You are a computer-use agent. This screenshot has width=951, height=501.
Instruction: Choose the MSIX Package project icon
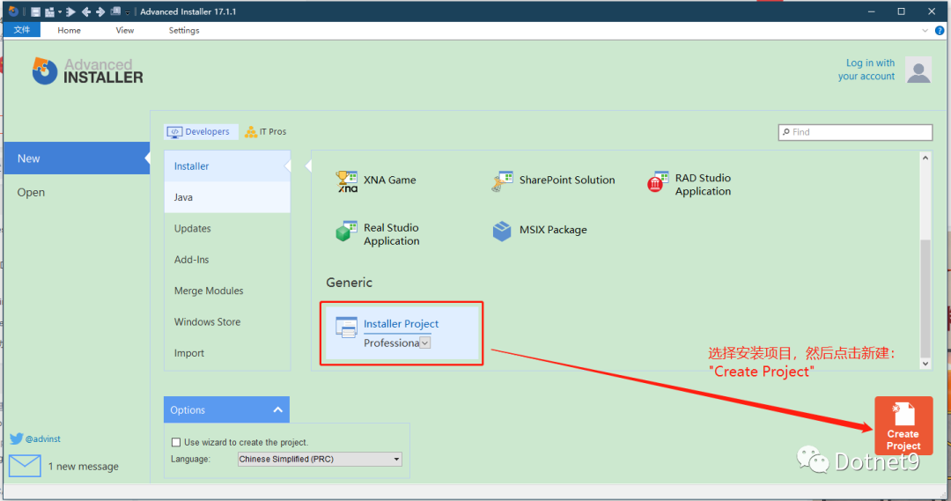pos(502,231)
